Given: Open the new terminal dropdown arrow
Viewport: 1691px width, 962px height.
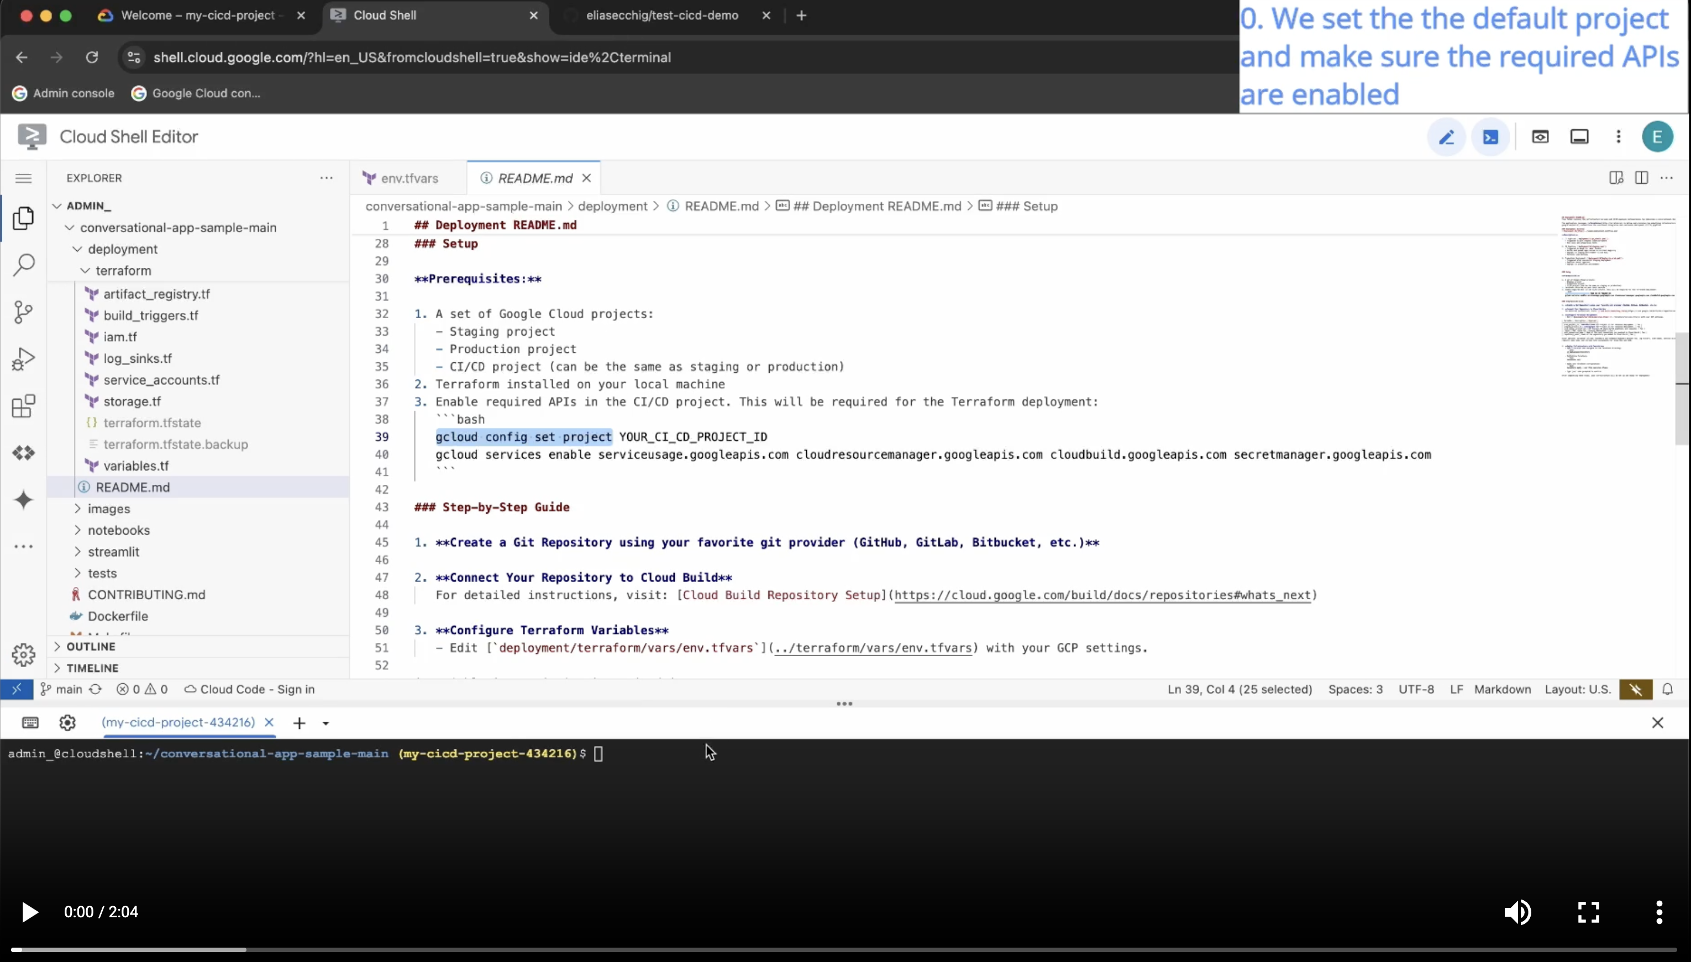Looking at the screenshot, I should point(325,723).
